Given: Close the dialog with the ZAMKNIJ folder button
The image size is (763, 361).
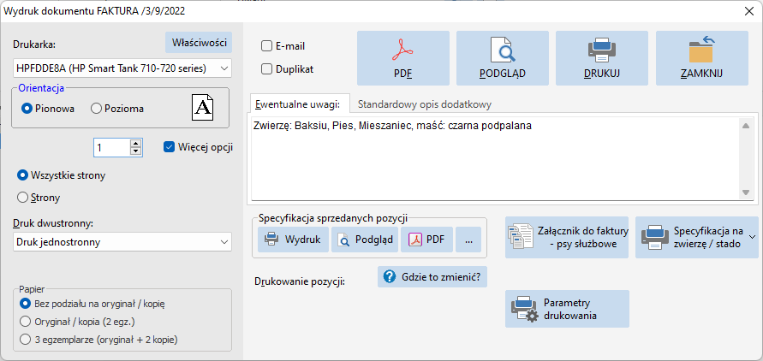Looking at the screenshot, I should (701, 58).
